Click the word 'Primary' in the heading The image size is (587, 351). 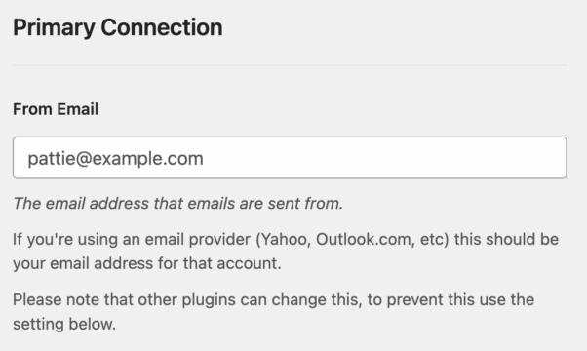54,28
